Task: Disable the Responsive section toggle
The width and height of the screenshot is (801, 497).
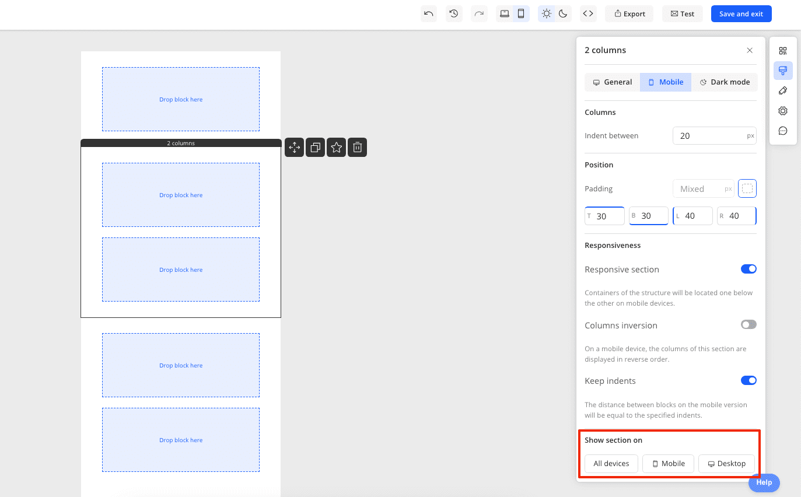Action: [x=748, y=269]
